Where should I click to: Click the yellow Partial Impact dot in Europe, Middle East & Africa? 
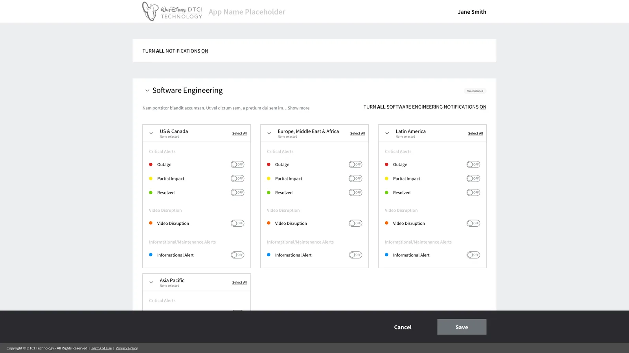coord(269,178)
